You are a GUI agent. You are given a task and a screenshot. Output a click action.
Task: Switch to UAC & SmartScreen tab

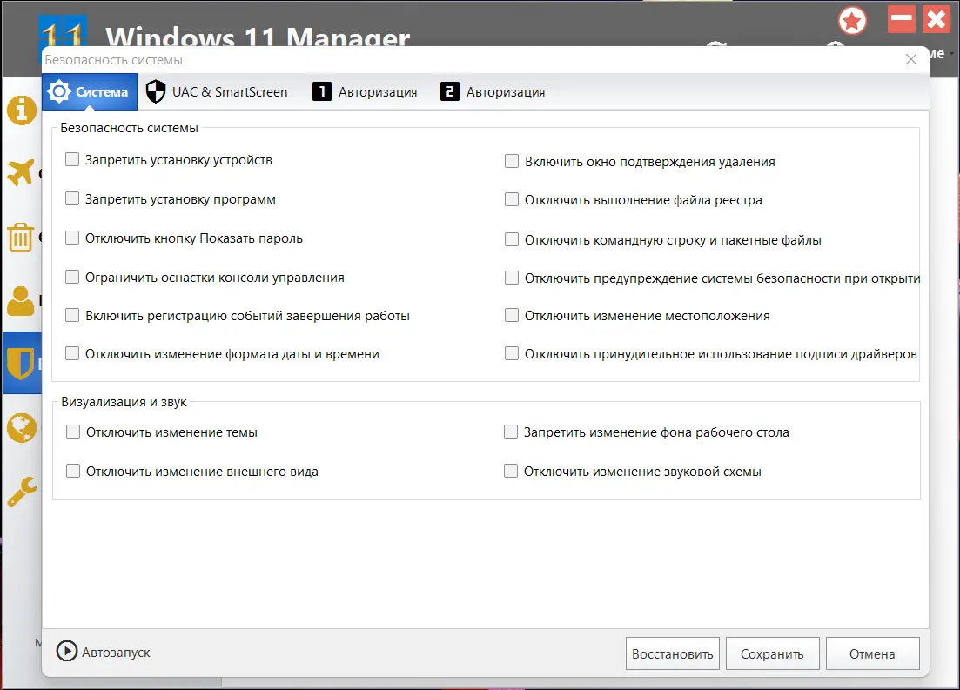click(217, 92)
